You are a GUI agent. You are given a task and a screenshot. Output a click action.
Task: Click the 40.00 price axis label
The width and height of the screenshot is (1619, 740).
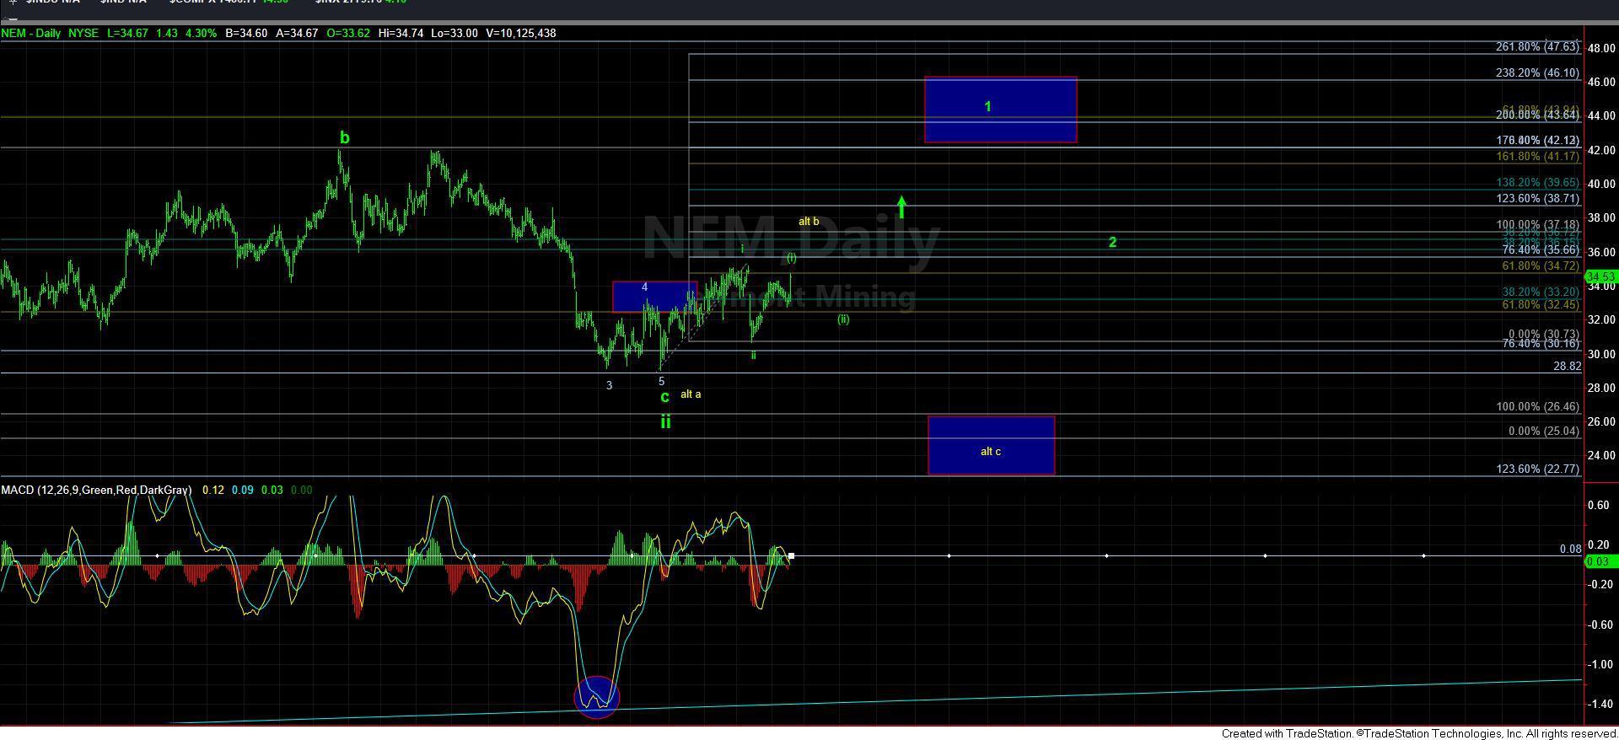coord(1601,184)
